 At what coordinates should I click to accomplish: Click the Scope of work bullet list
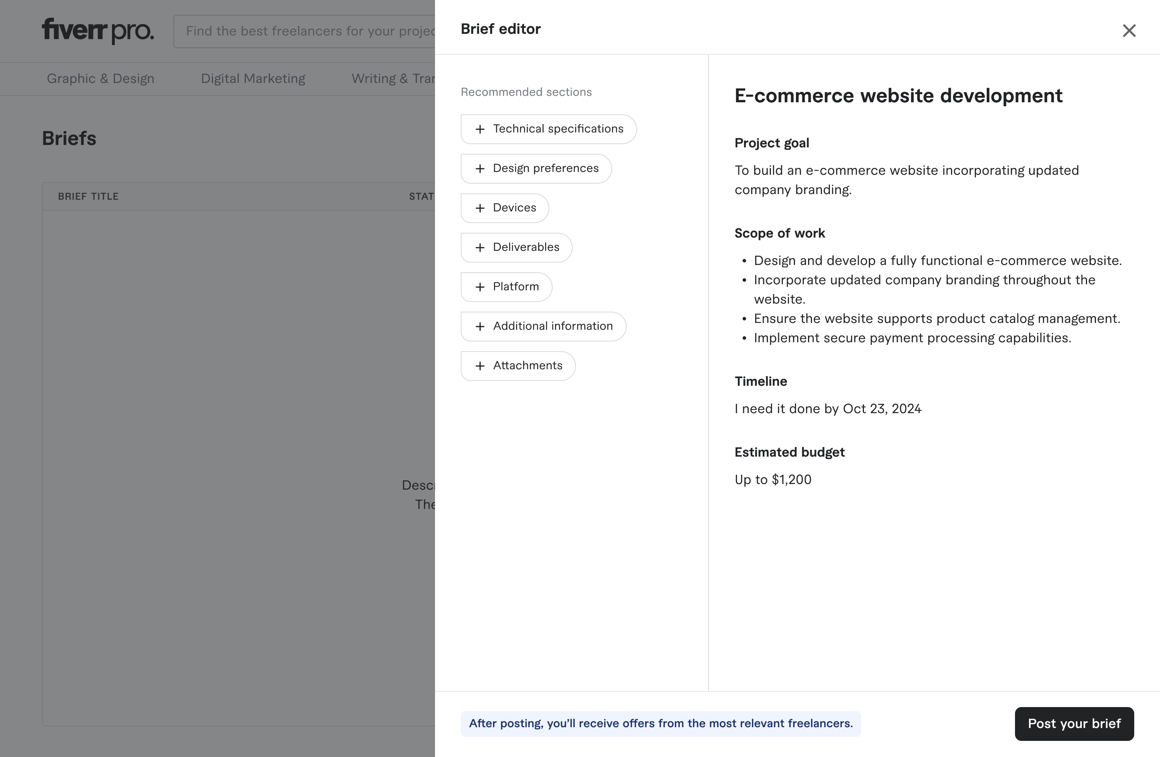click(x=931, y=299)
